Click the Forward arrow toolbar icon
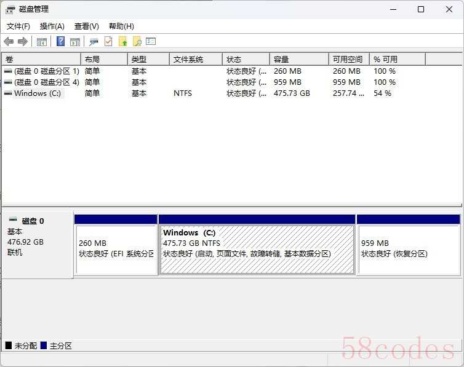Image resolution: width=464 pixels, height=367 pixels. coord(23,42)
